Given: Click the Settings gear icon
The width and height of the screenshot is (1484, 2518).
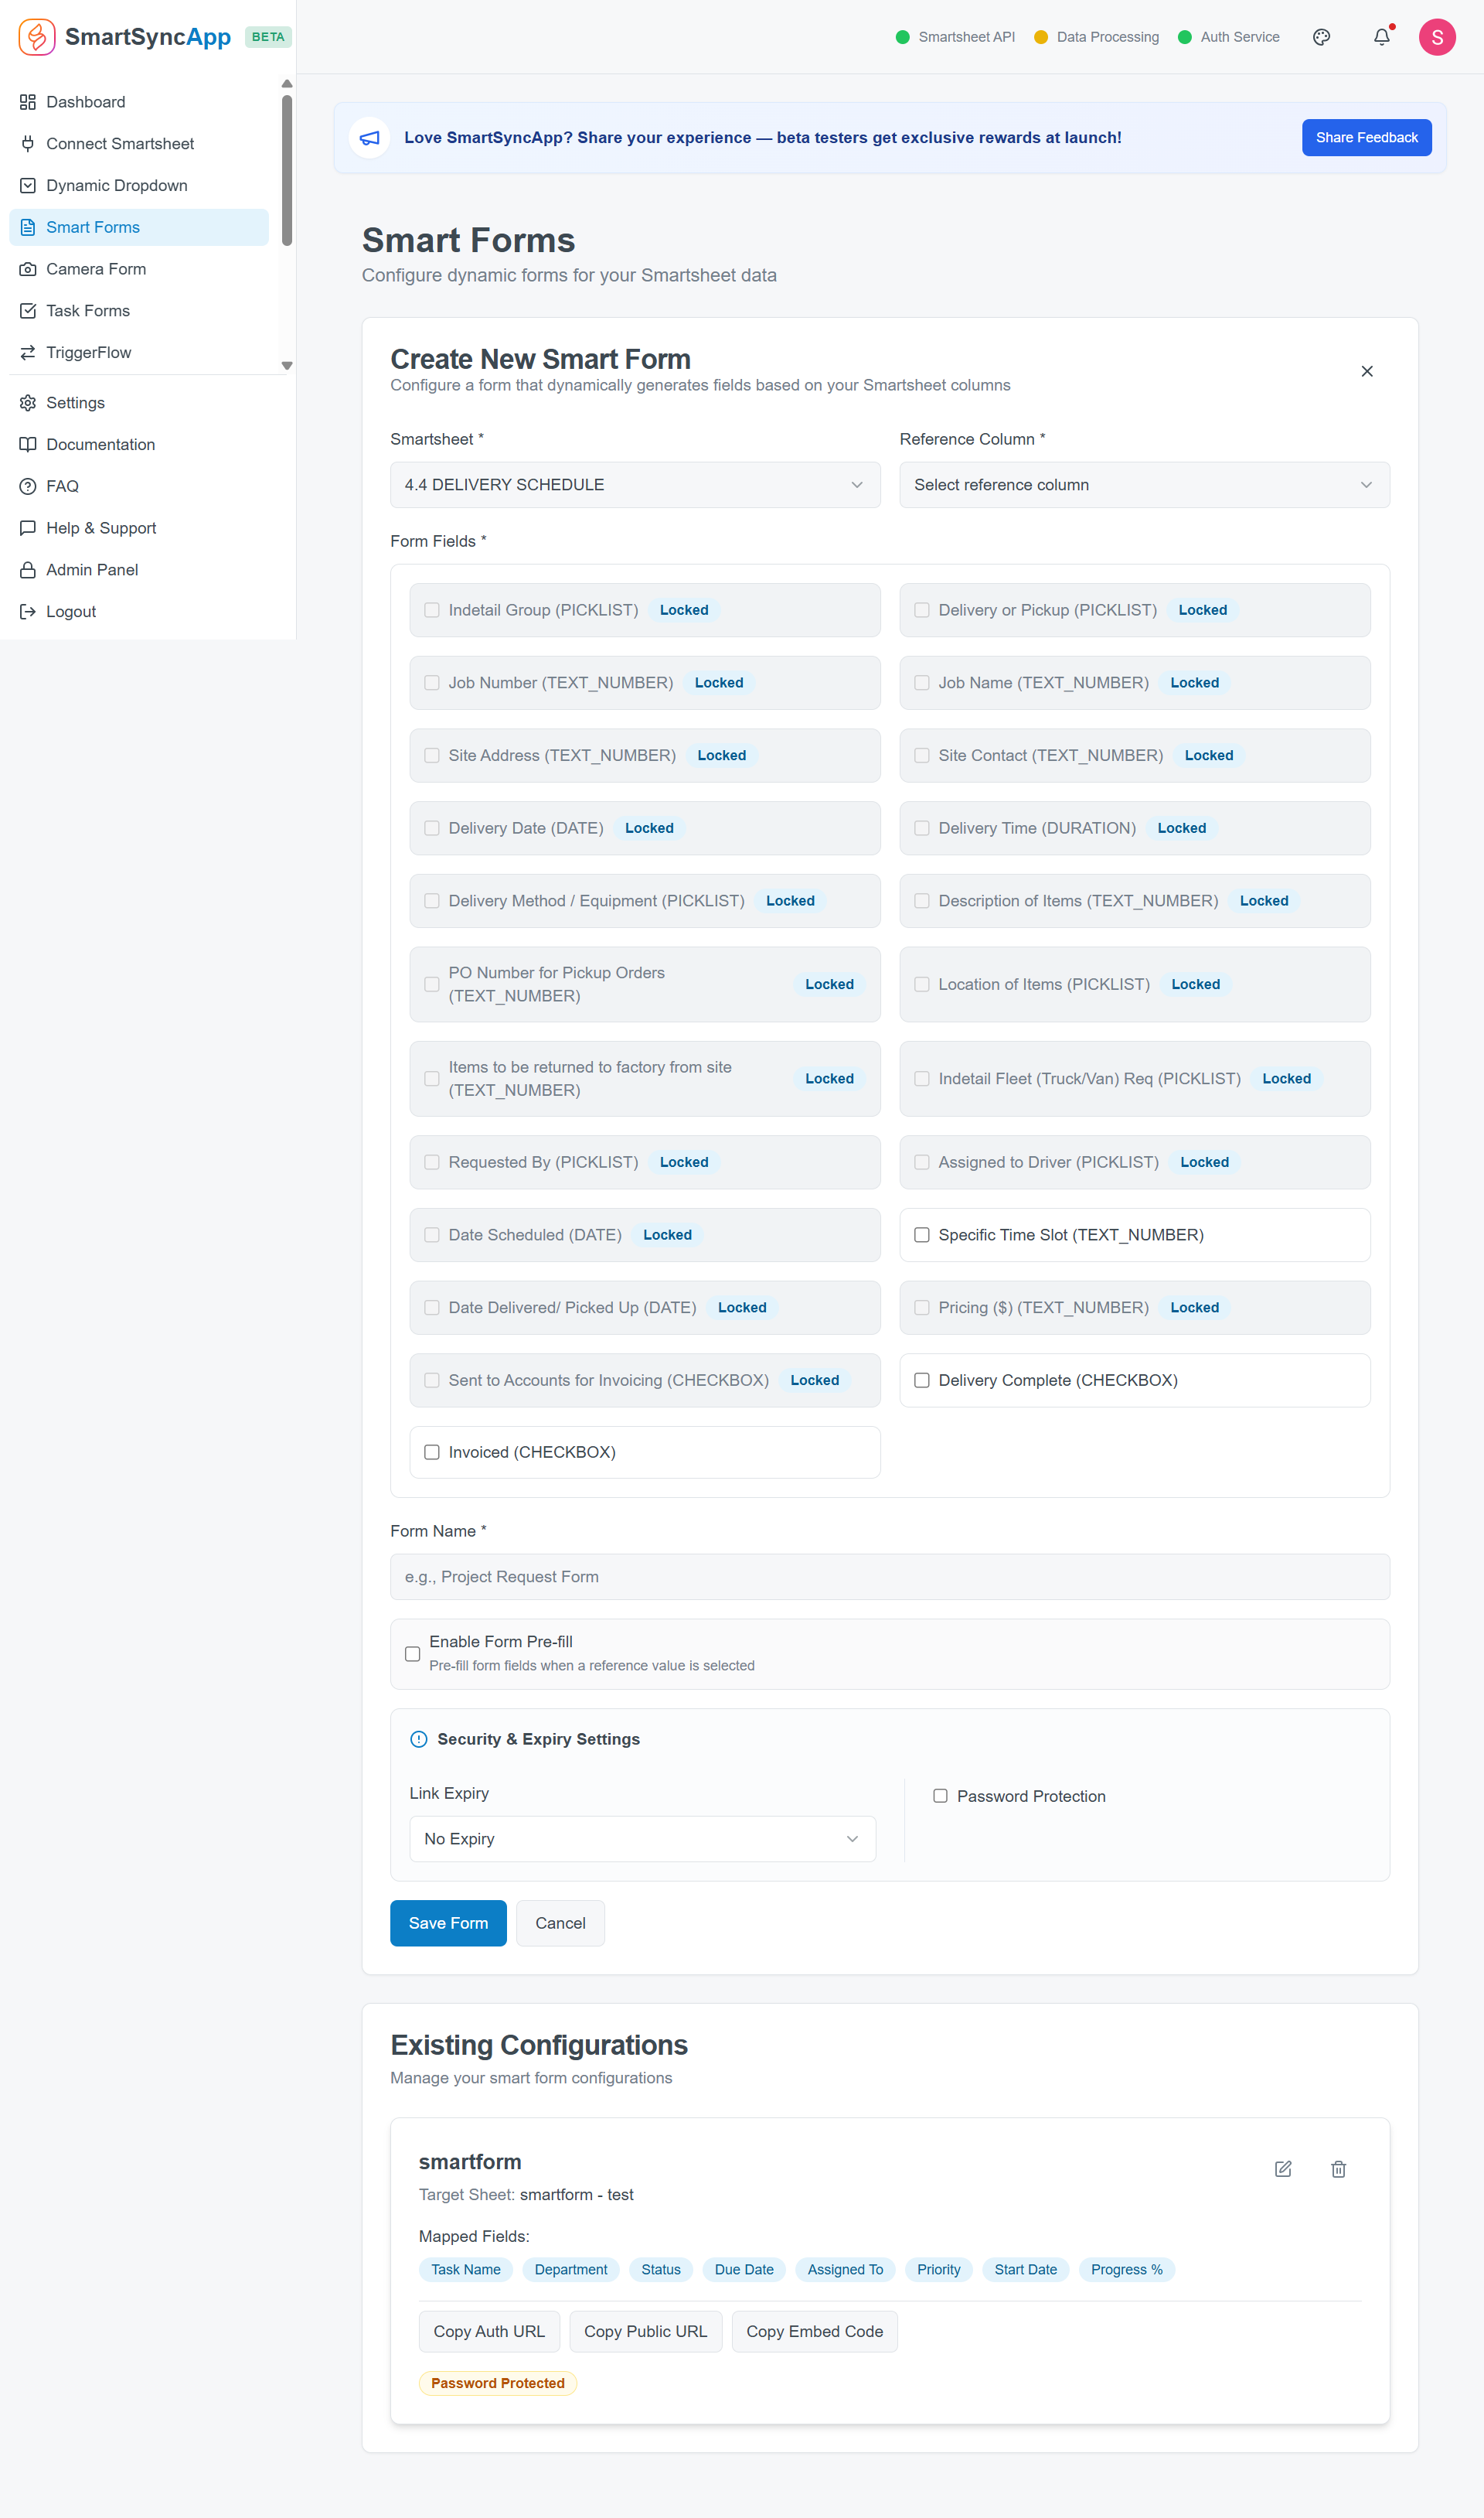Looking at the screenshot, I should point(28,403).
